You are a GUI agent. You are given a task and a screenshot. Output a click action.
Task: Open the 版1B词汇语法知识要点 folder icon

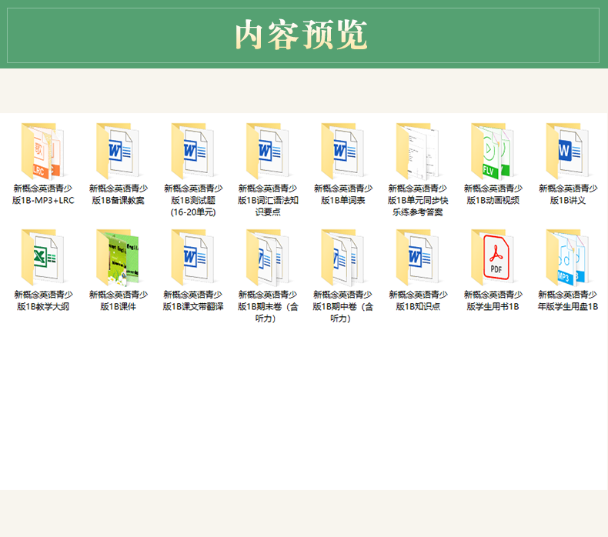click(x=268, y=152)
